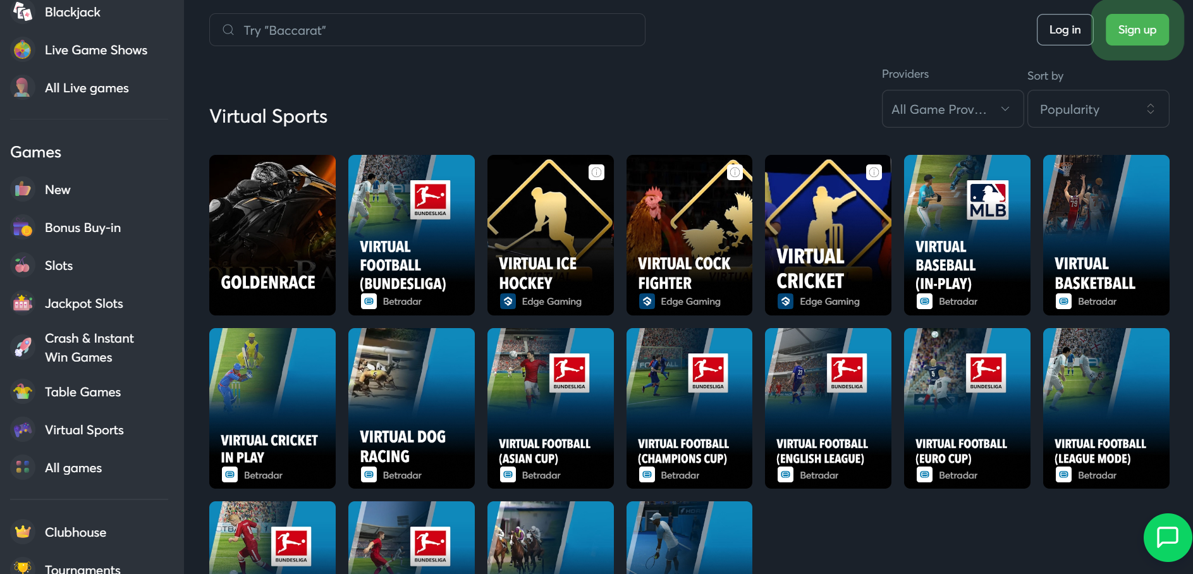
Task: Select Jackpot Slots in sidebar
Action: tap(83, 303)
